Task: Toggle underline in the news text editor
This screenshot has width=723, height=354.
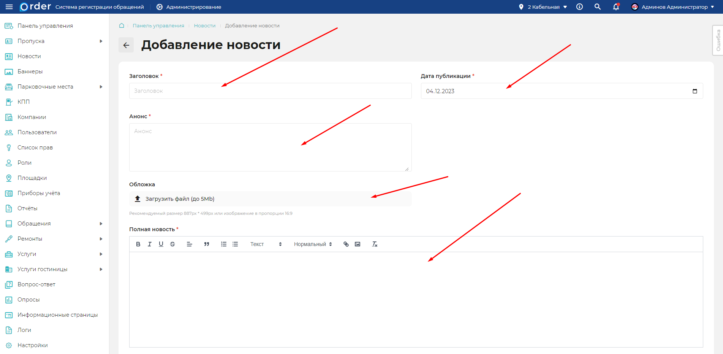Action: (x=161, y=244)
